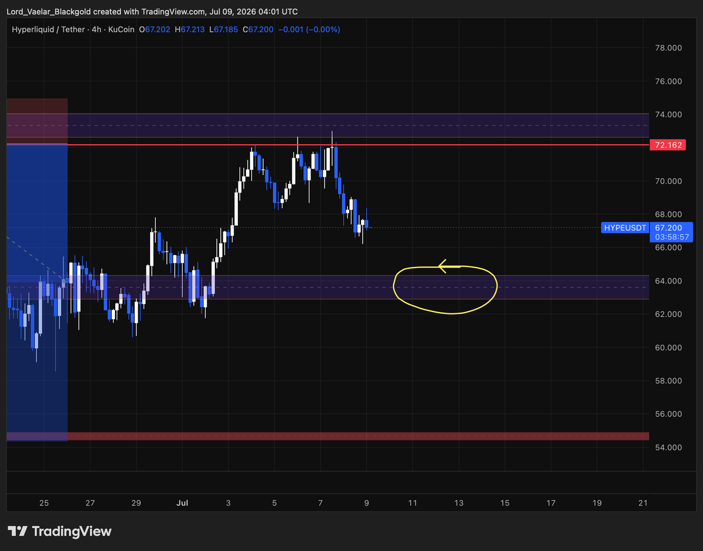Click the 19 date label on the time axis
Screen dimensions: 703x551
[x=597, y=503]
